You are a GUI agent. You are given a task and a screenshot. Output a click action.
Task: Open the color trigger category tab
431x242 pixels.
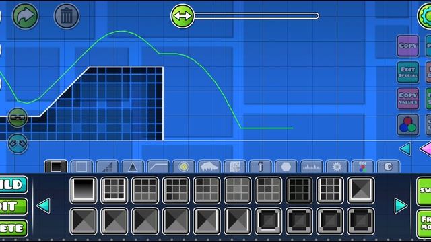coord(363,167)
